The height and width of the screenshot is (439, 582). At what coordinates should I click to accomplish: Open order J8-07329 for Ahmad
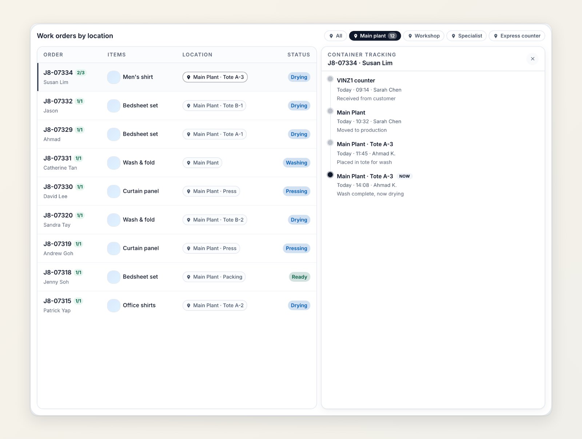point(177,134)
